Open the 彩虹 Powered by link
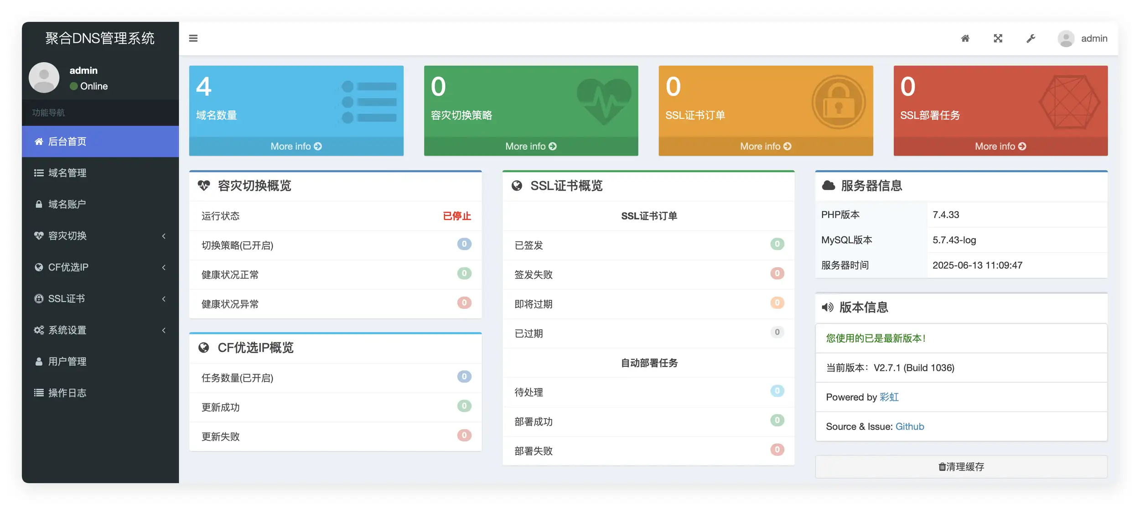 [x=889, y=397]
